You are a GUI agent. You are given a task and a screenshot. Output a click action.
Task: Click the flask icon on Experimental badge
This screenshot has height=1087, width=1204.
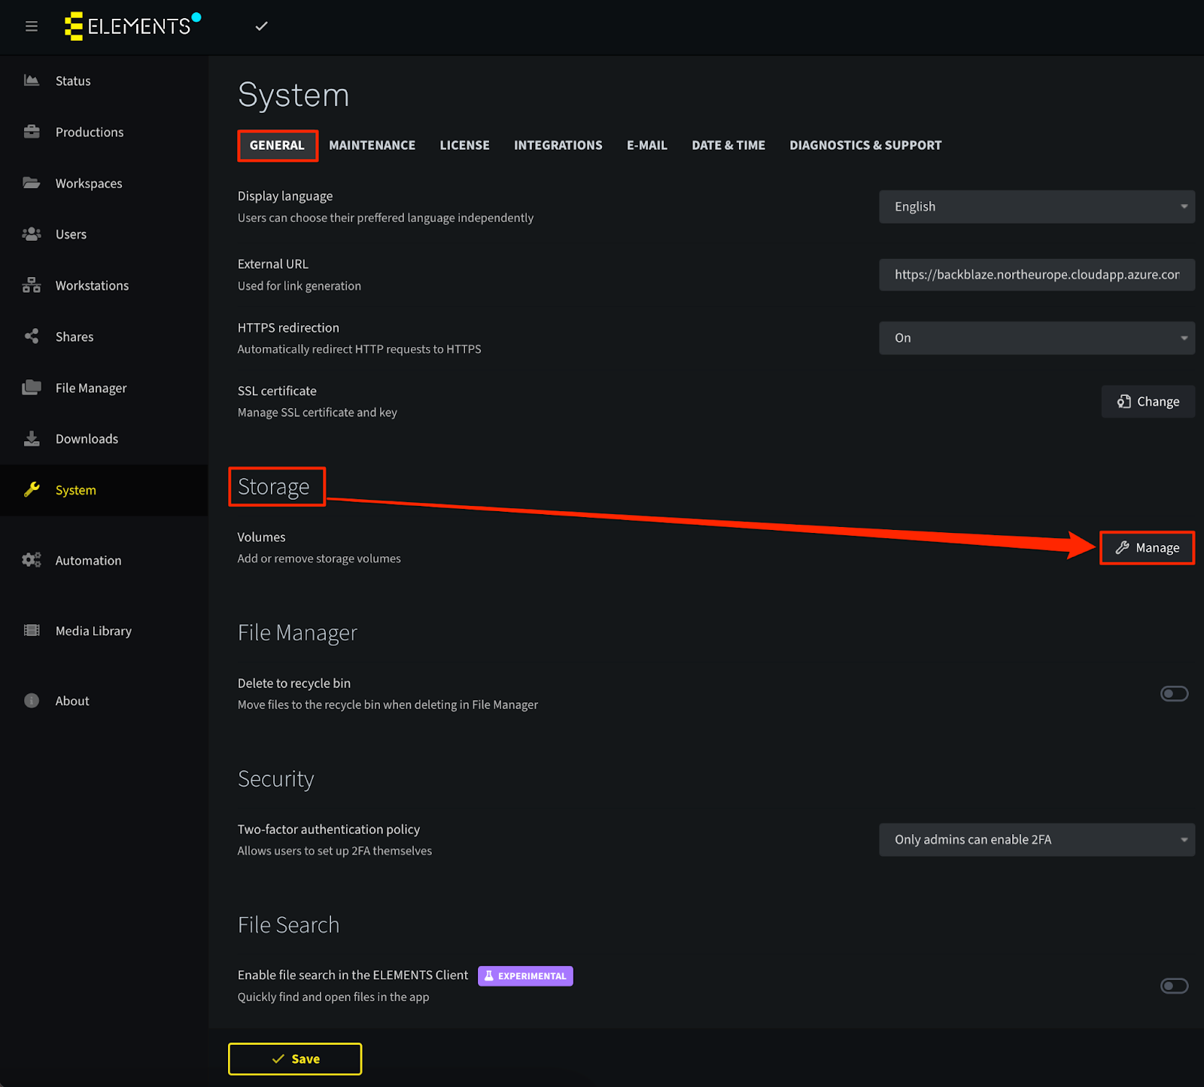489,976
